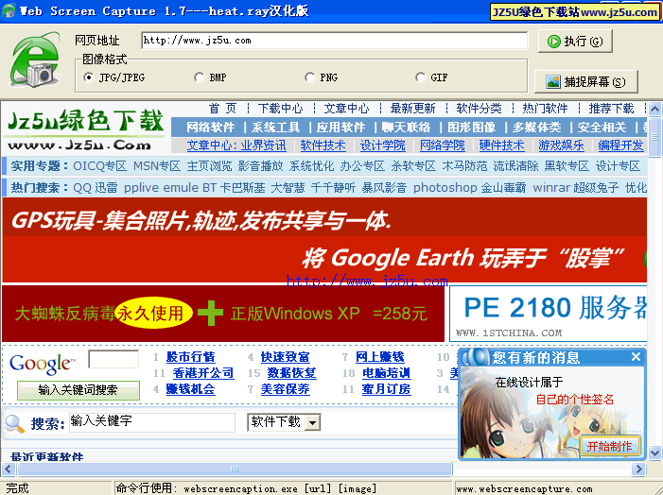Open the 电脑培训 link
This screenshot has height=495, width=663.
[386, 373]
